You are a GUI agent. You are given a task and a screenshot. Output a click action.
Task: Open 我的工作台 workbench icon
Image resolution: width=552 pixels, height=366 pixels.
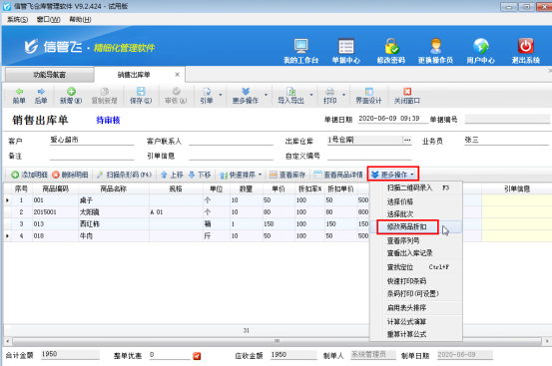pyautogui.click(x=301, y=46)
